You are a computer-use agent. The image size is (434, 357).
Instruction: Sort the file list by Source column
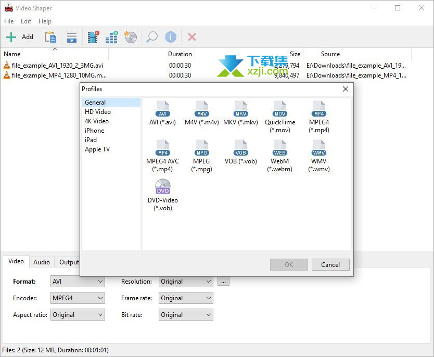358,54
